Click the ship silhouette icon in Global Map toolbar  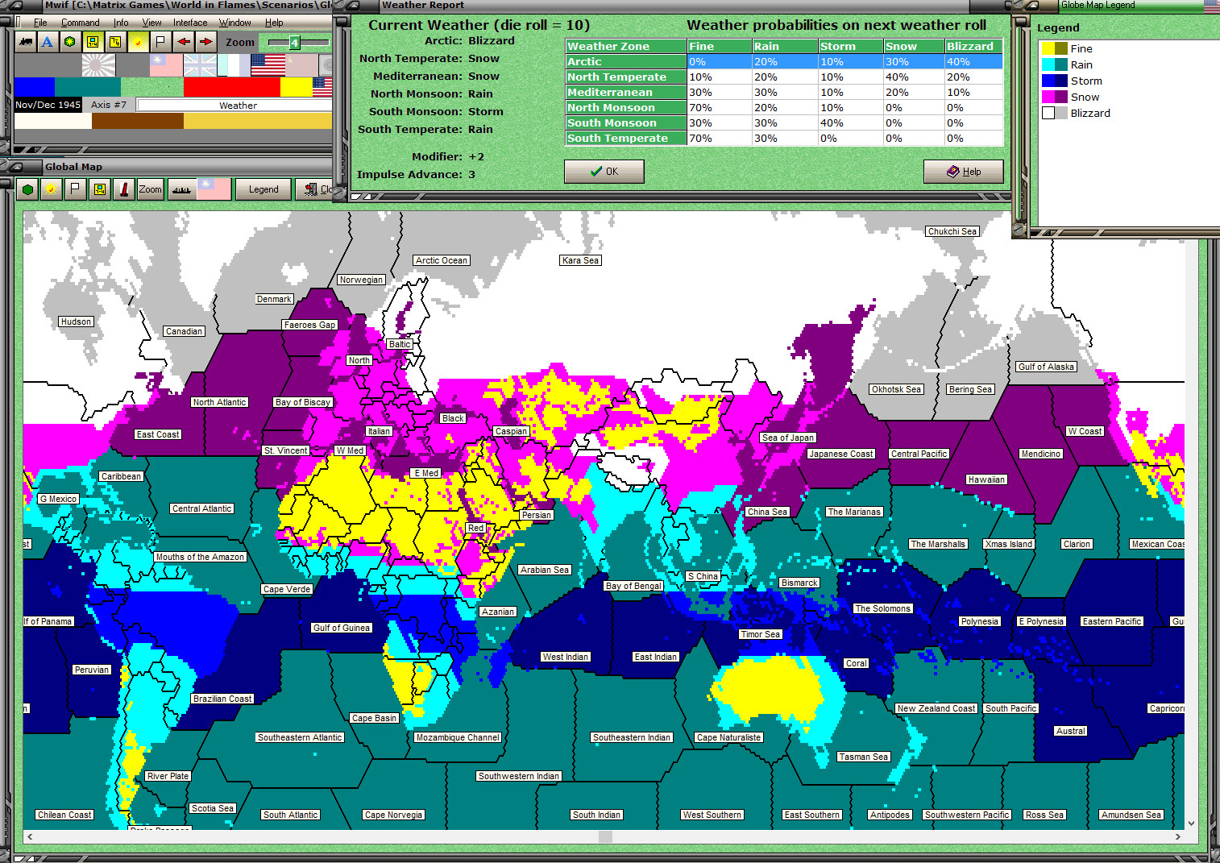click(x=181, y=189)
